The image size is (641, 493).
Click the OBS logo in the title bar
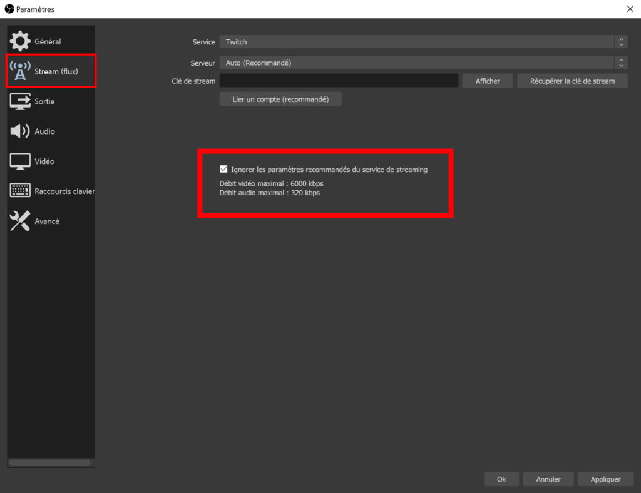9,9
